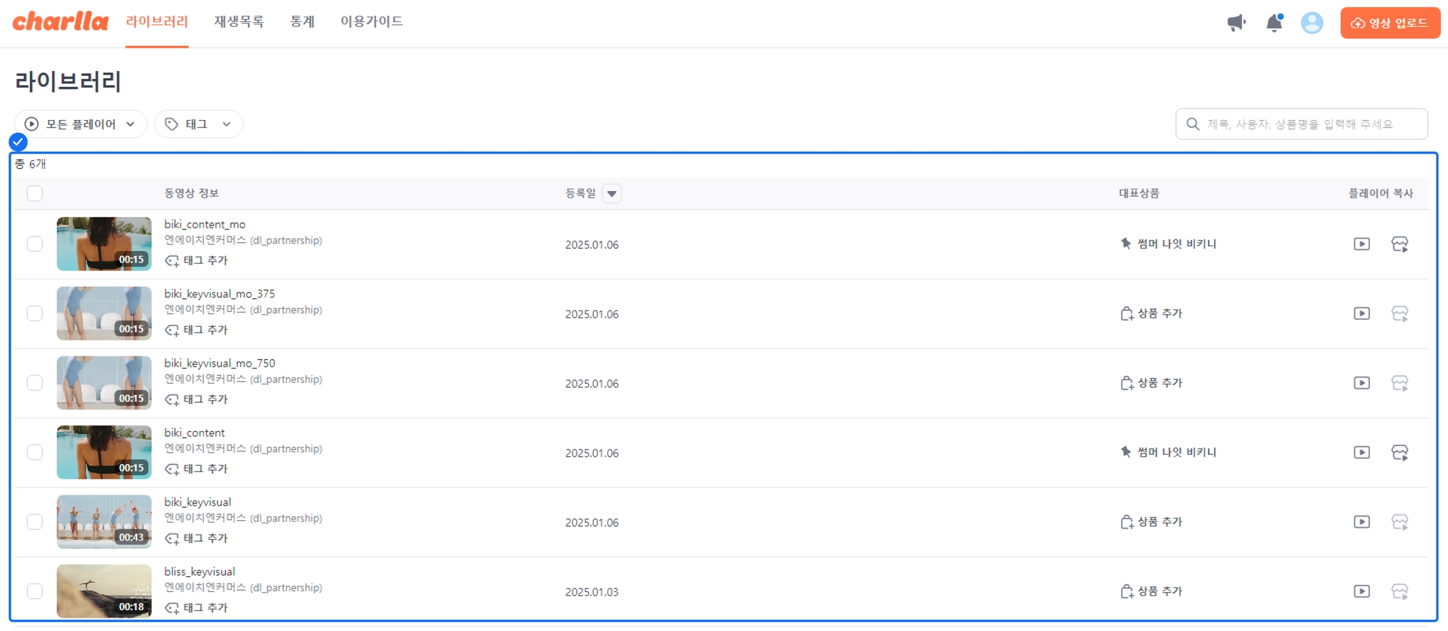The image size is (1448, 631).
Task: Click the play icon for biki_content_mo
Action: [x=1361, y=244]
